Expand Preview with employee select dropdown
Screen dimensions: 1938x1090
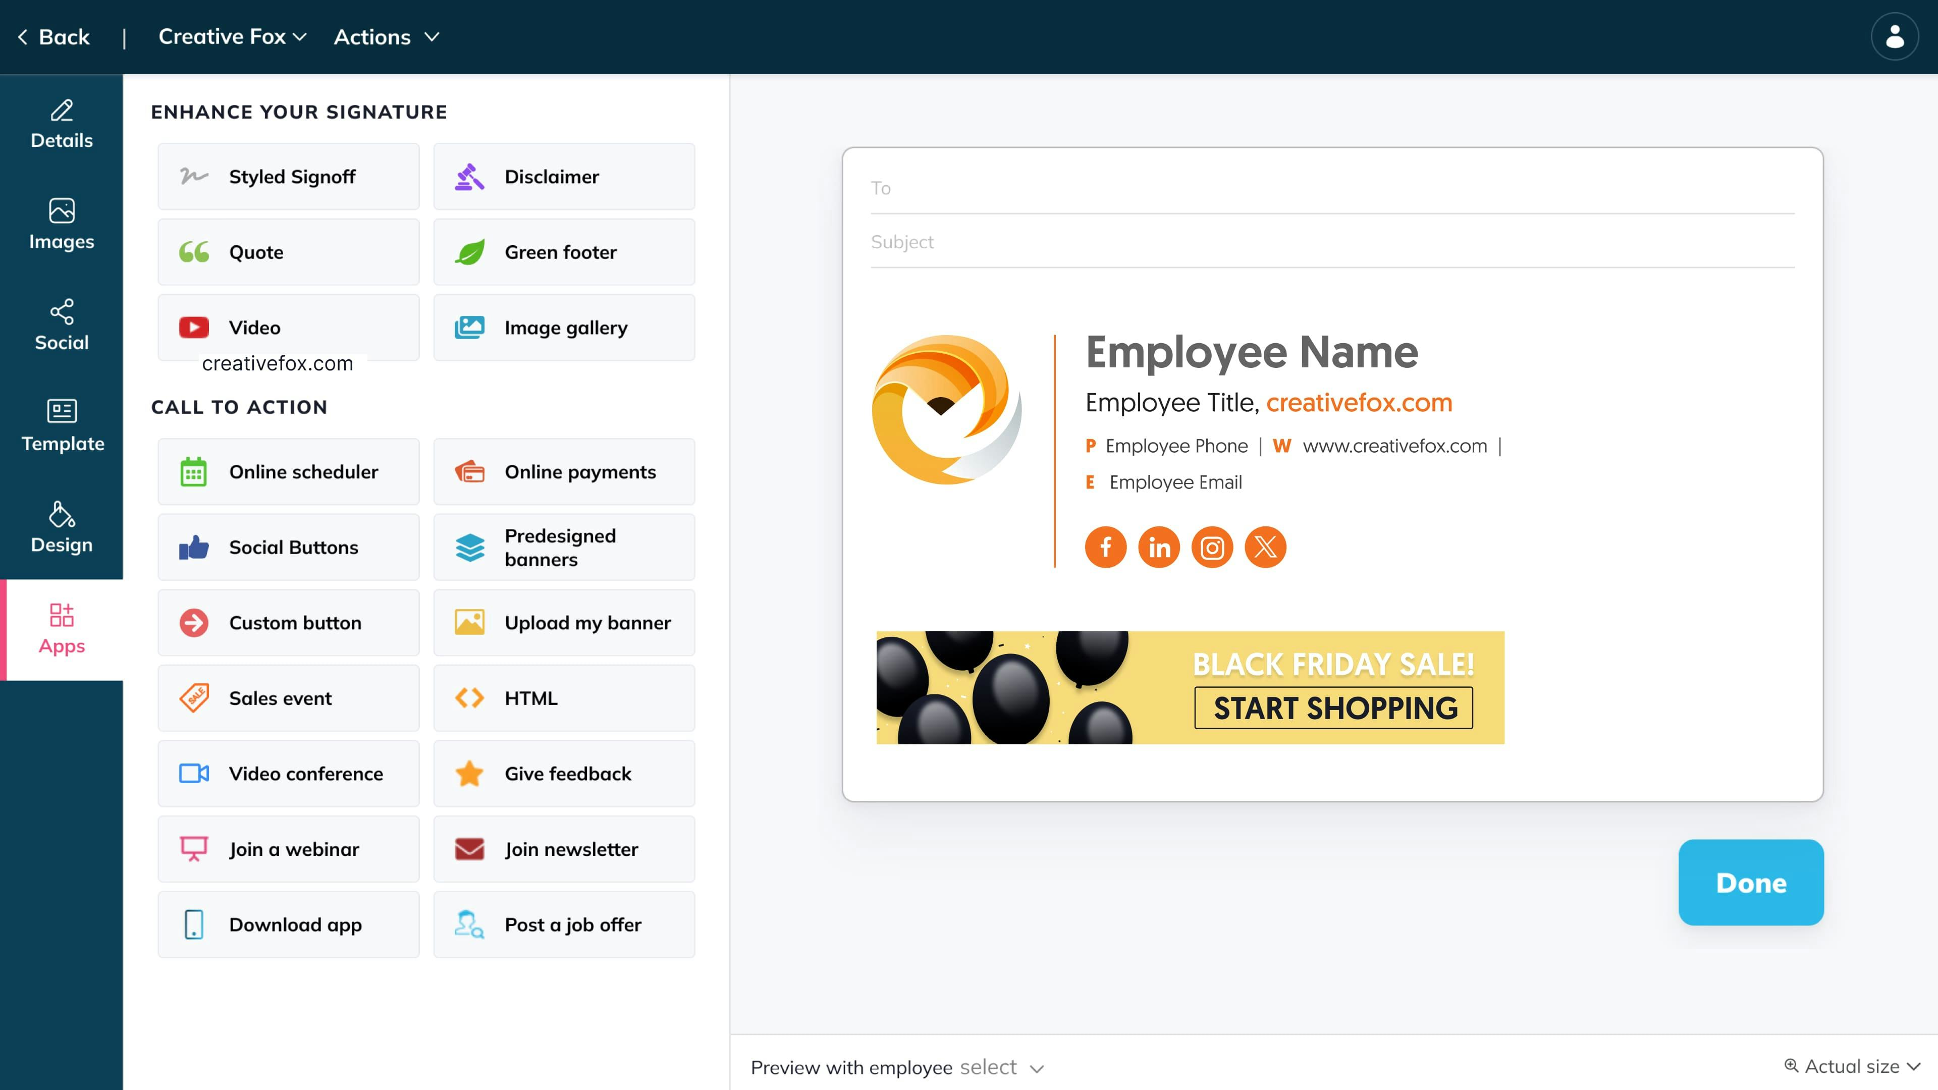[1001, 1067]
